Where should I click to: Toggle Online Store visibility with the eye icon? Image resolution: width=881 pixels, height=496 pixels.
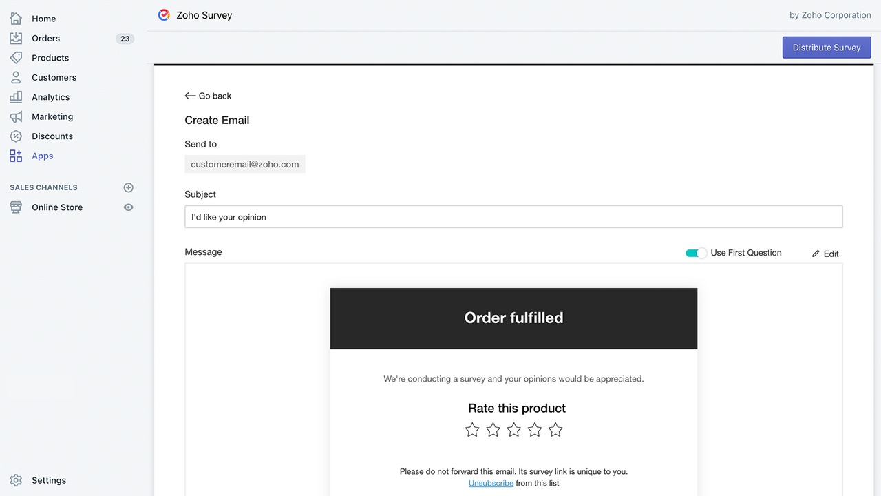tap(128, 207)
